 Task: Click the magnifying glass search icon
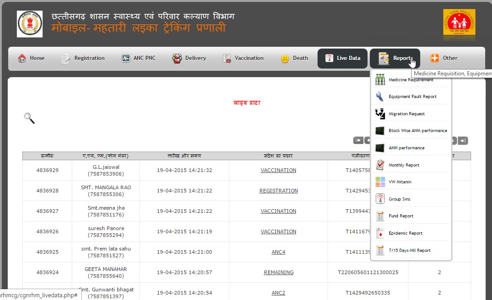click(29, 118)
